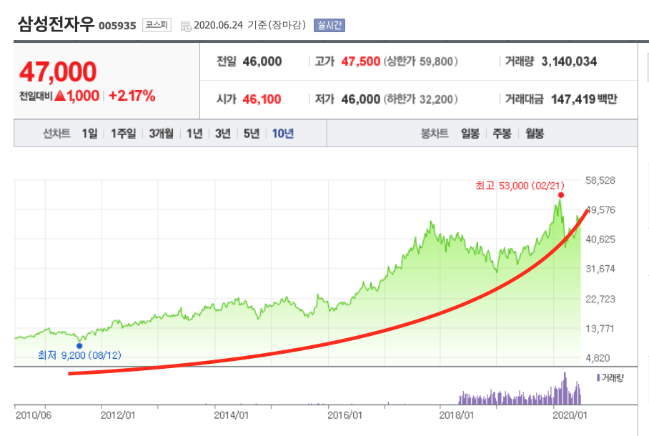The height and width of the screenshot is (436, 649).
Task: Click the 삼성전자우 stock name heading
Action: tap(56, 24)
